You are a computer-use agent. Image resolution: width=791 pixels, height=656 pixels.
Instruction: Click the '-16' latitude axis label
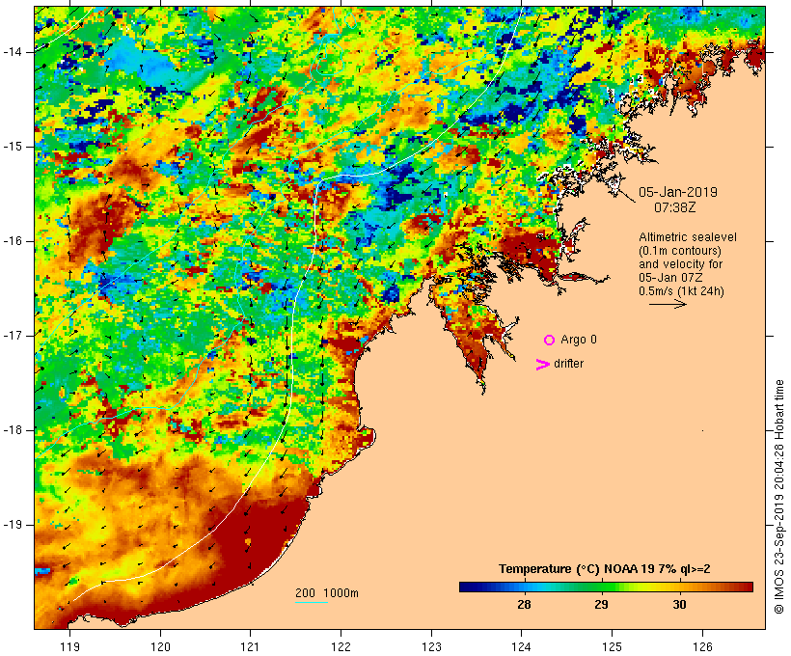pos(12,241)
